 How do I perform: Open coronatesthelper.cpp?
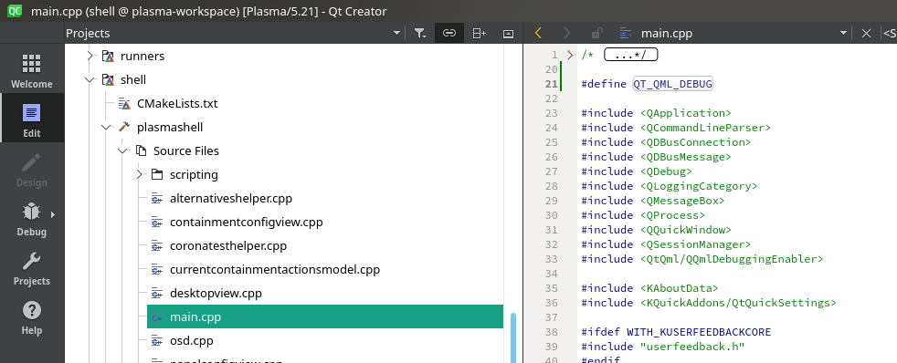(x=228, y=246)
